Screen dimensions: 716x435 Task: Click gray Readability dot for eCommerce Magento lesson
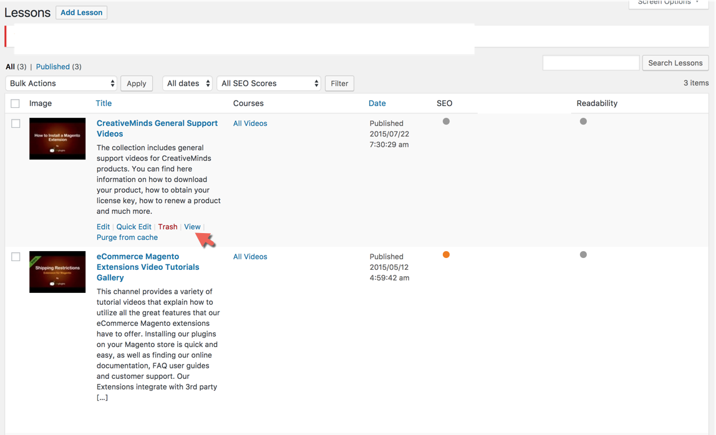[x=583, y=255]
